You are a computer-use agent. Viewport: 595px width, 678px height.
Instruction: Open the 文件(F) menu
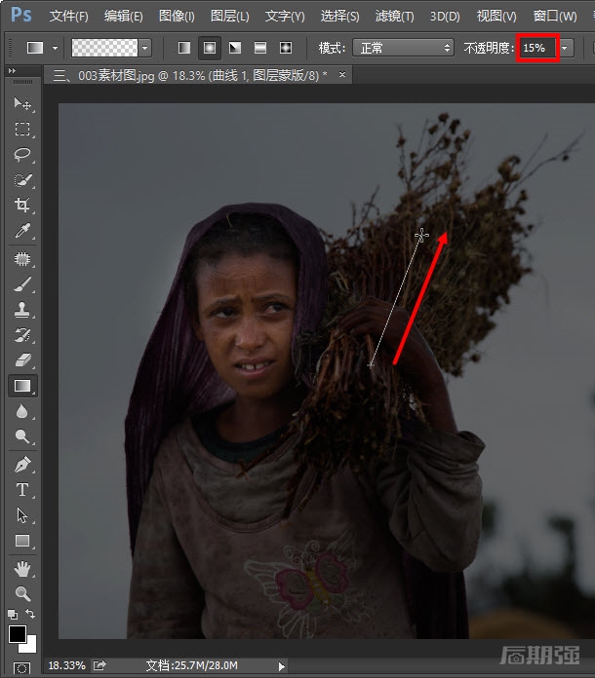[69, 16]
